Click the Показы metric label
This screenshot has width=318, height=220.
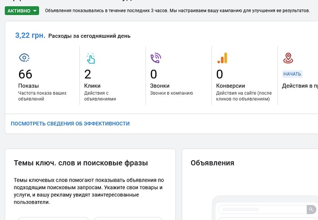(x=28, y=86)
